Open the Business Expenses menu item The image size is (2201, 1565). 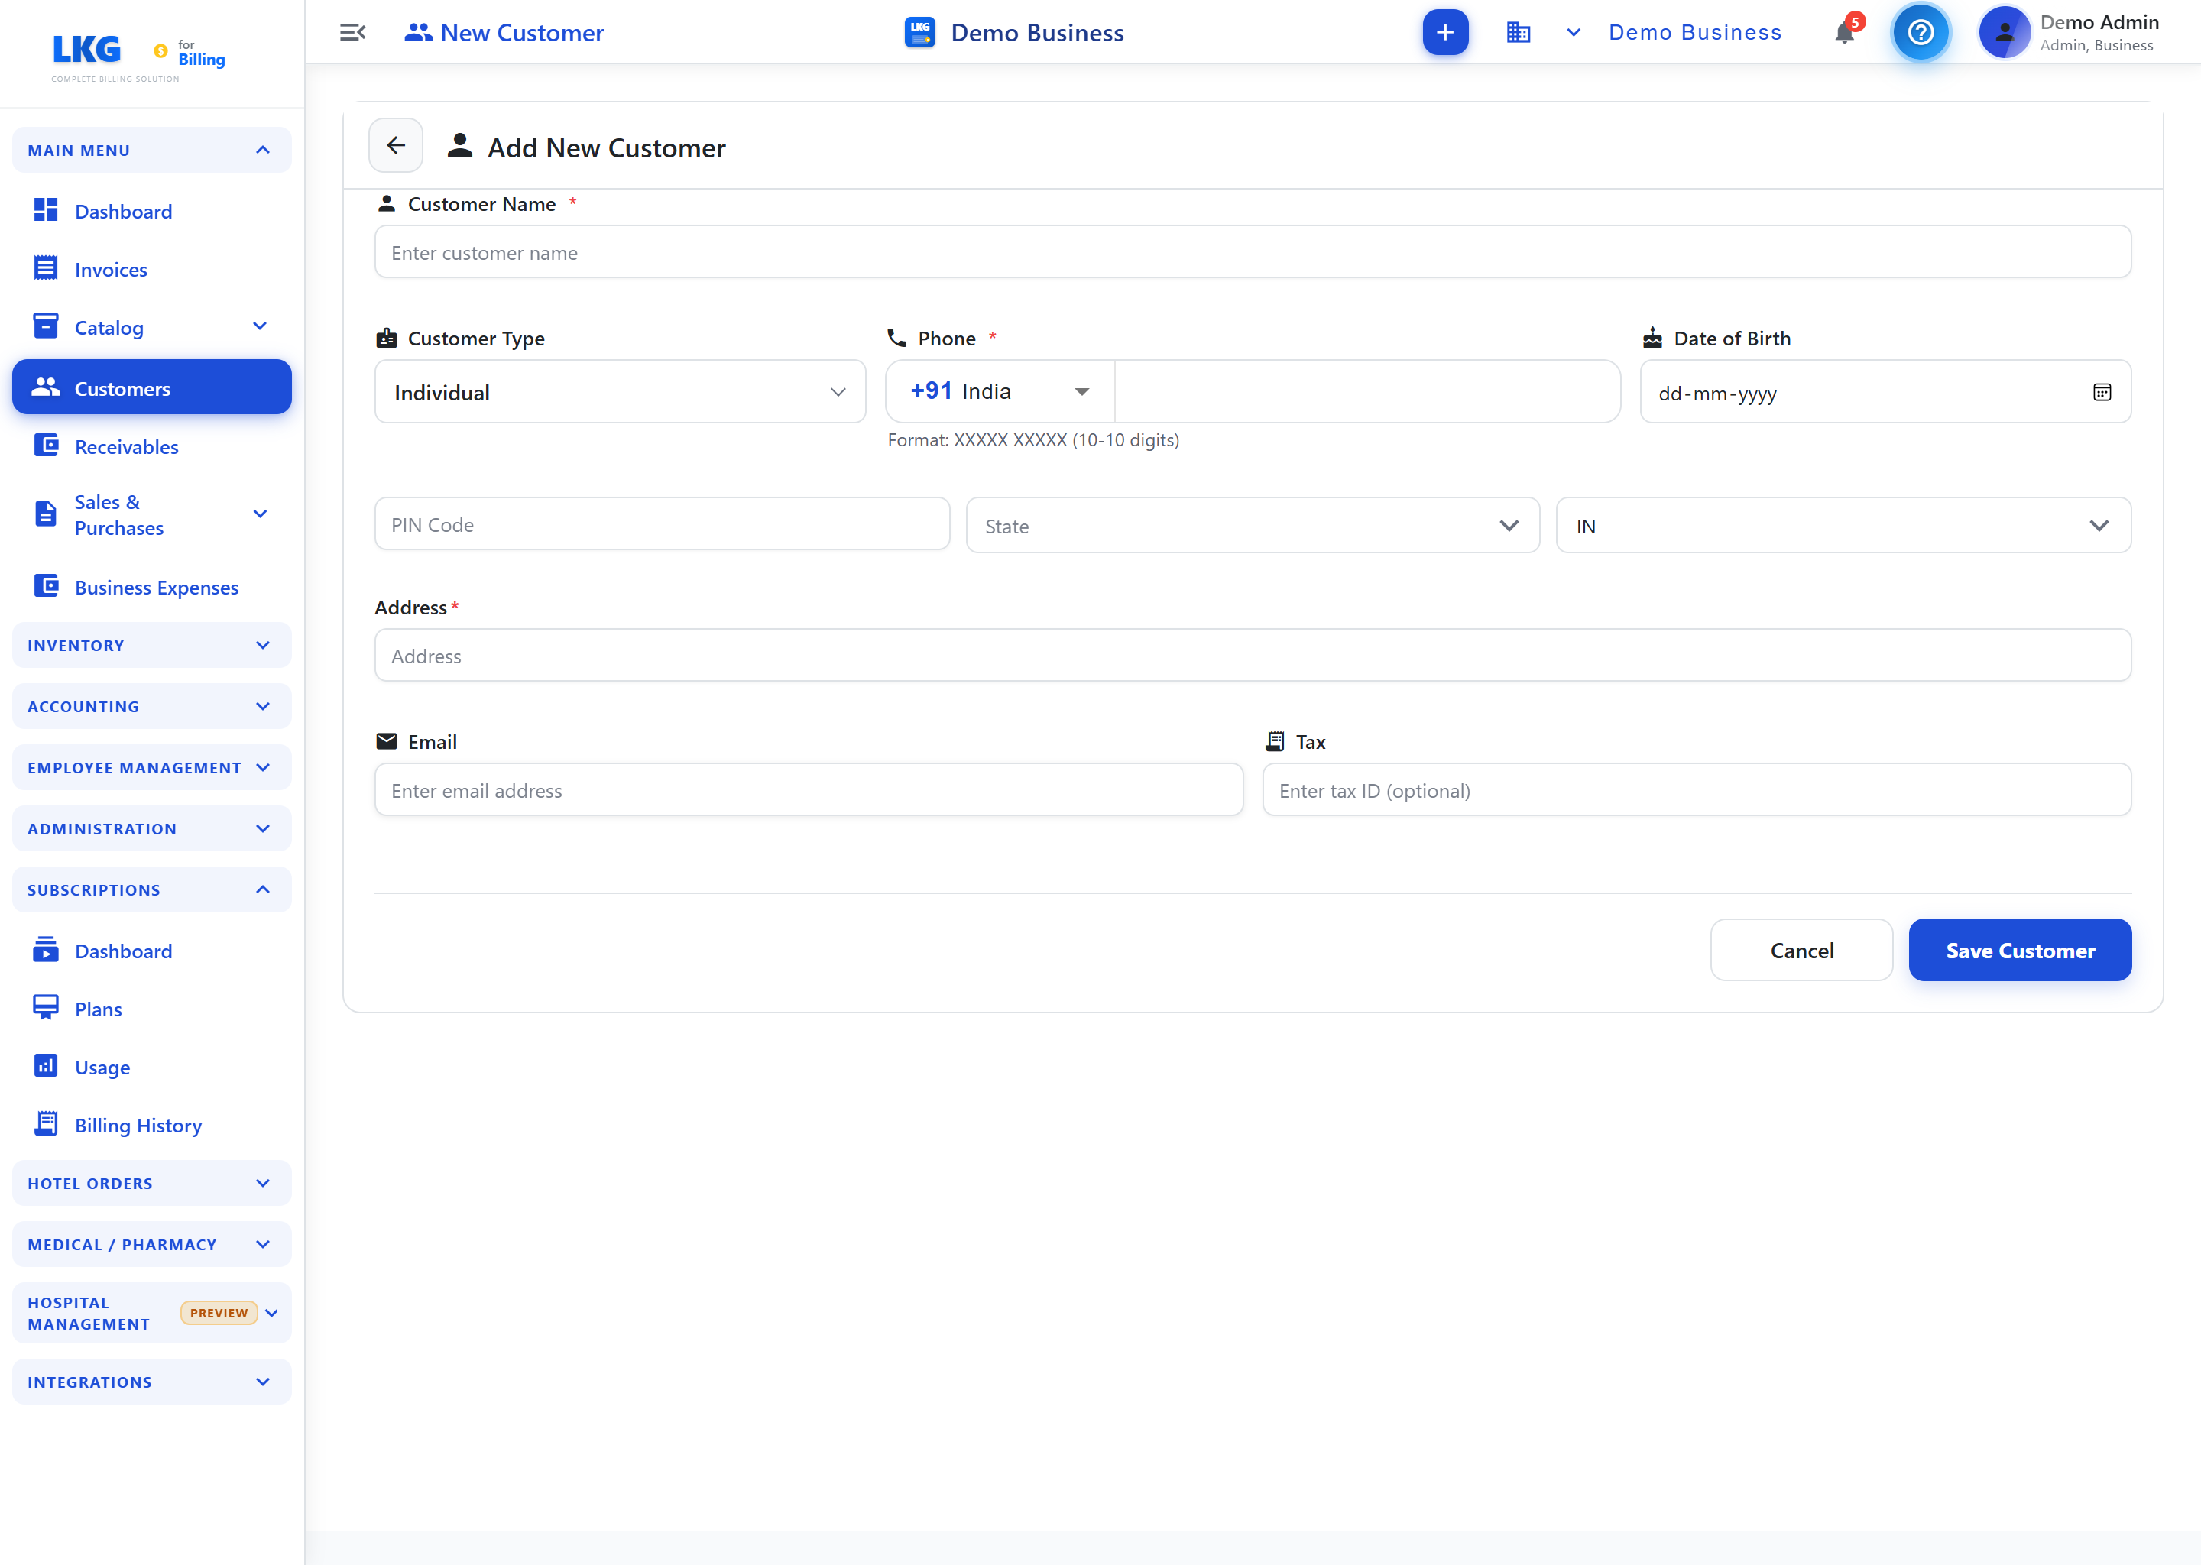pyautogui.click(x=151, y=587)
